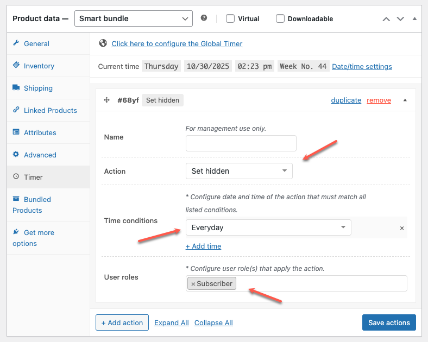Click the globe icon beside Global Timer link
This screenshot has height=342, width=428.
point(103,43)
